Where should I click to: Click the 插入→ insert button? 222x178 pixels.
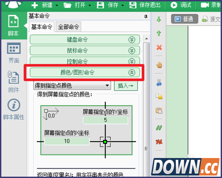[126, 86]
